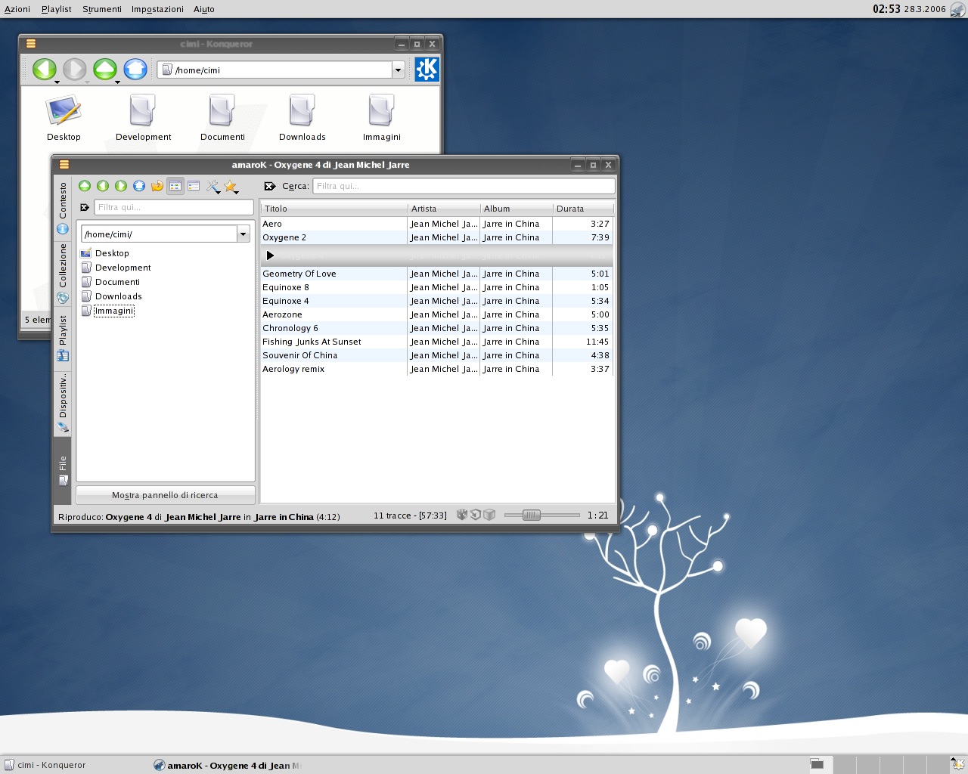Click amaroK file browser Forward arrow

(121, 186)
